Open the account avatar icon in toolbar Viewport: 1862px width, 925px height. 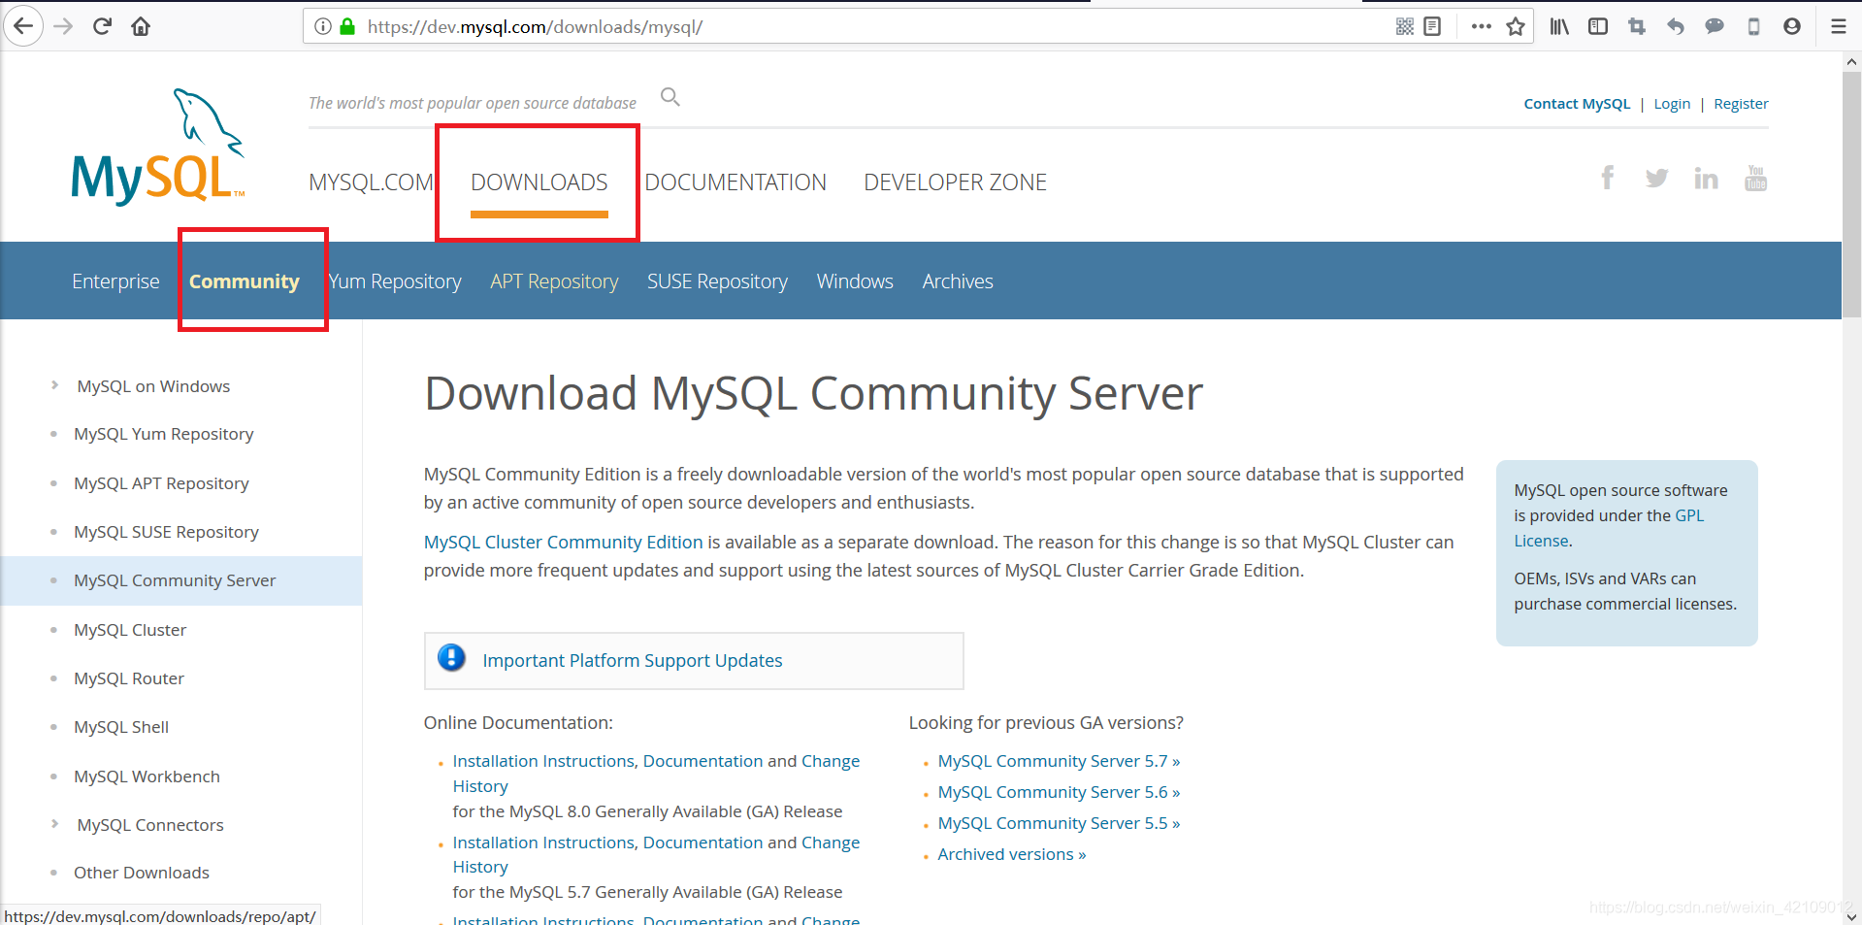[x=1792, y=26]
